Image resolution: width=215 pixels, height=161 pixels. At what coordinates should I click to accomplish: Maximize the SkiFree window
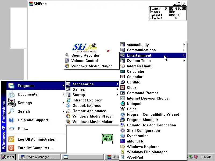[179, 4]
